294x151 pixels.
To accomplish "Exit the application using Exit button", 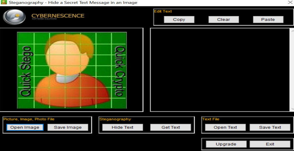I will click(x=270, y=144).
